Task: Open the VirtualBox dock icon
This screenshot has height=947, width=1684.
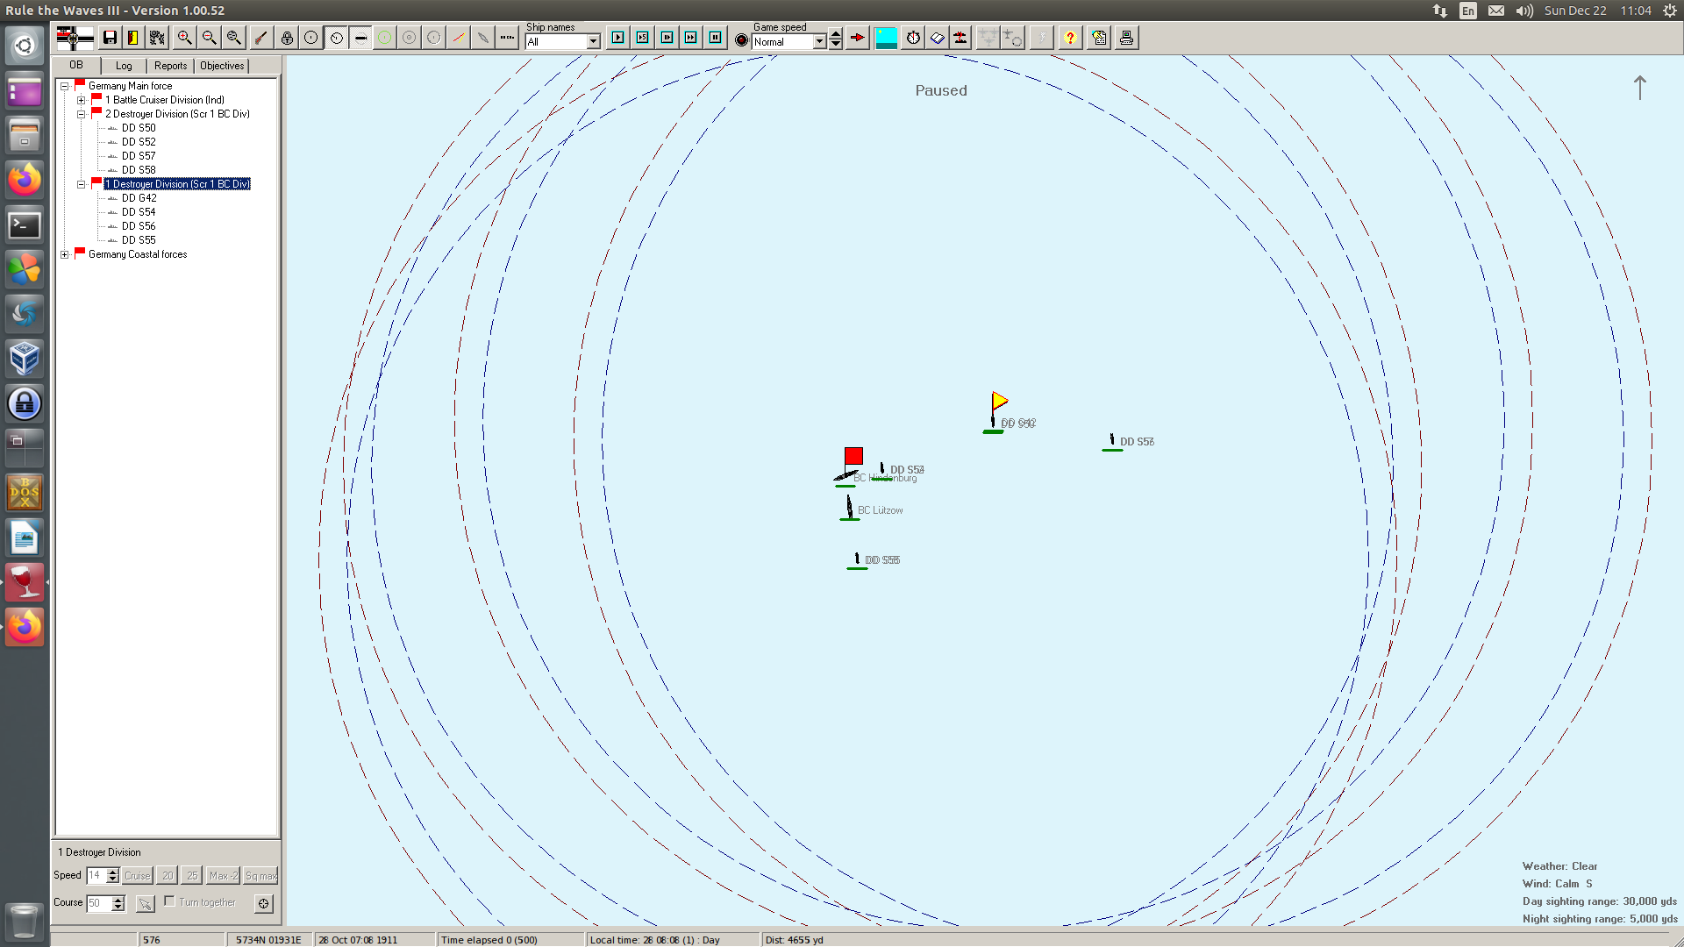Action: click(x=25, y=359)
